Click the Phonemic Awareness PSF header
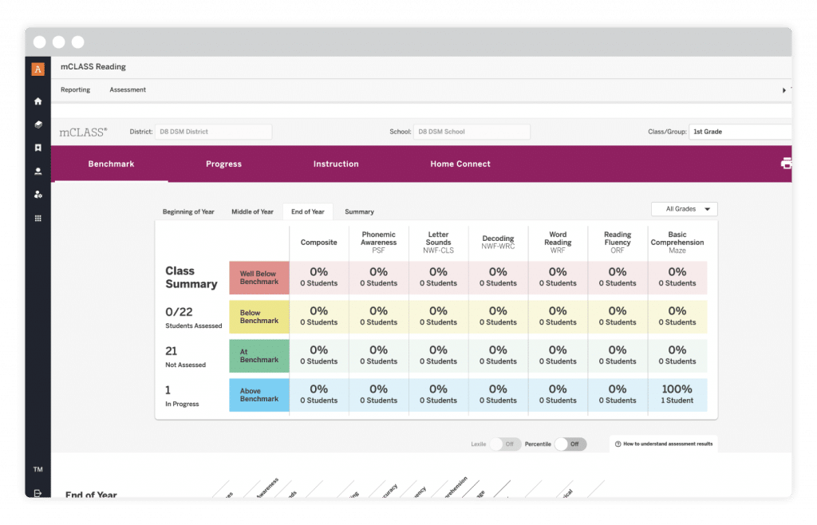The image size is (817, 525). 378,243
